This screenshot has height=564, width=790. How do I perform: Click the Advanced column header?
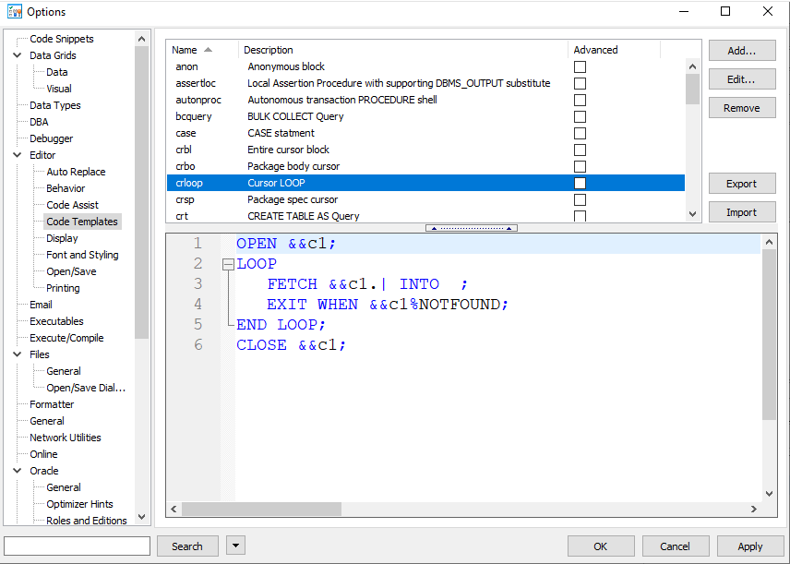(614, 50)
